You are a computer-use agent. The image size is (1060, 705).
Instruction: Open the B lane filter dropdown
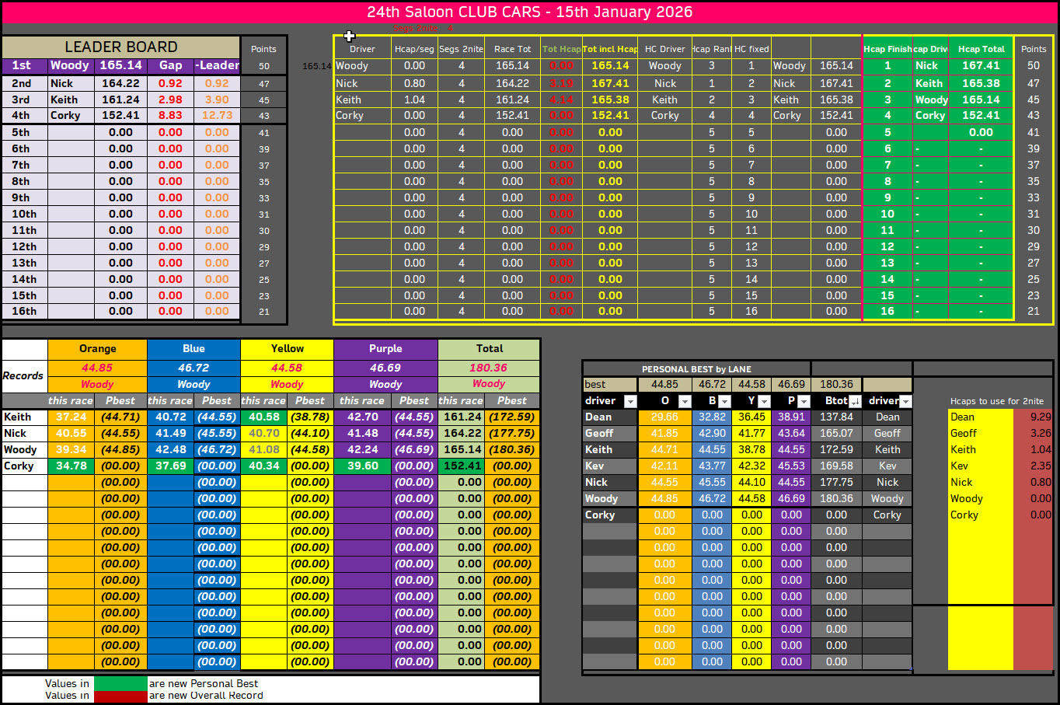[724, 401]
